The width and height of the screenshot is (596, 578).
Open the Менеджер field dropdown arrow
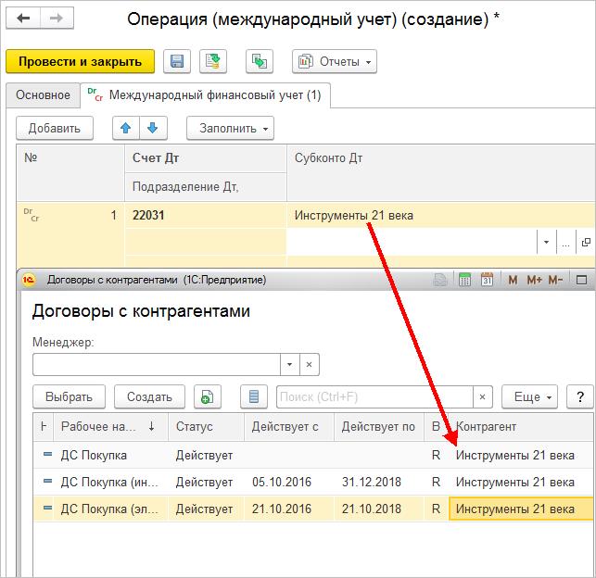(289, 365)
